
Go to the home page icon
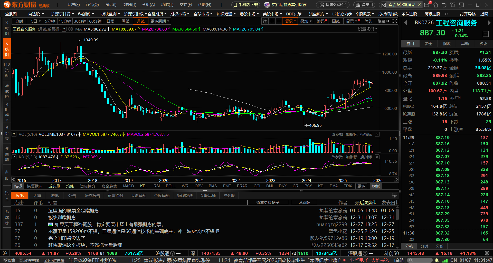[436, 5]
